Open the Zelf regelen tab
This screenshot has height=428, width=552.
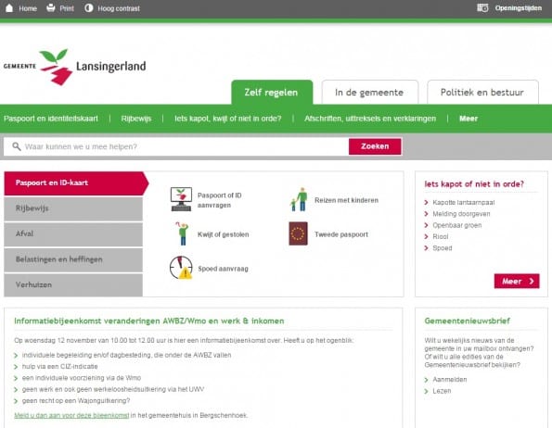[272, 93]
